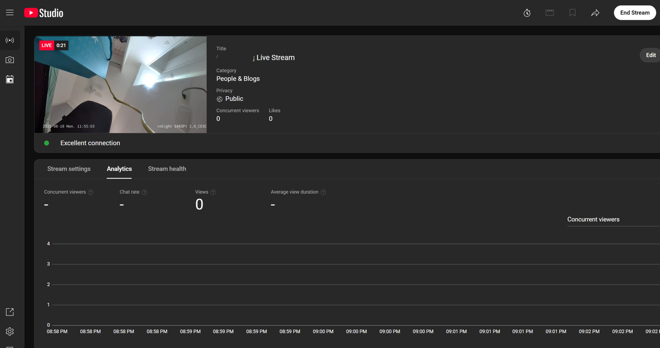The height and width of the screenshot is (348, 660).
Task: Click the YouTube Studio logo
Action: tap(44, 13)
